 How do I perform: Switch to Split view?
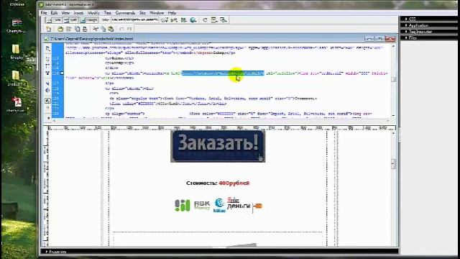coord(70,20)
